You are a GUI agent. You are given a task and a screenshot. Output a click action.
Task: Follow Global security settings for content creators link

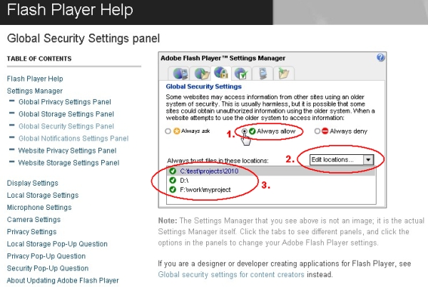point(231,274)
